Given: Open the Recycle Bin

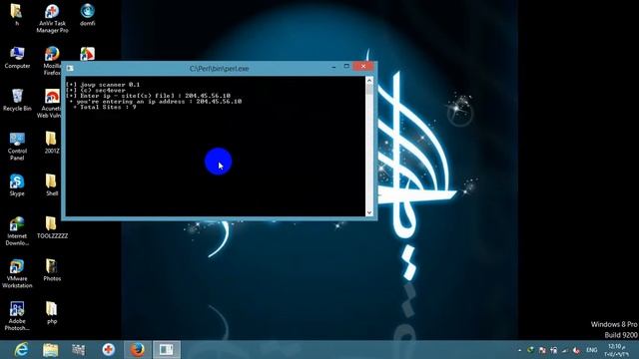Looking at the screenshot, I should coord(17,100).
